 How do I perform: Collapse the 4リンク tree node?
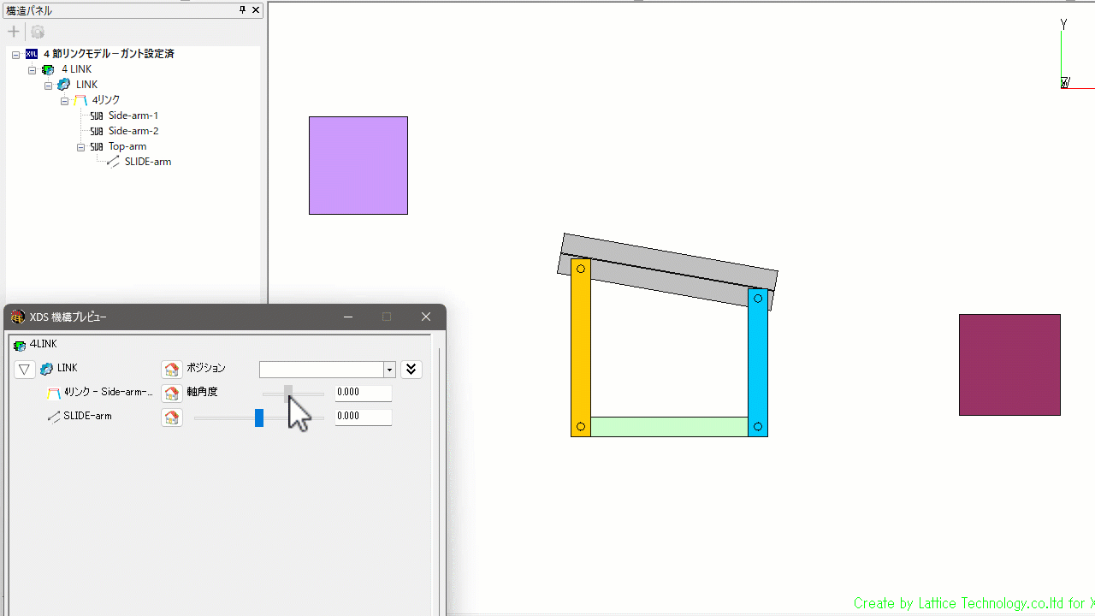[x=64, y=101]
